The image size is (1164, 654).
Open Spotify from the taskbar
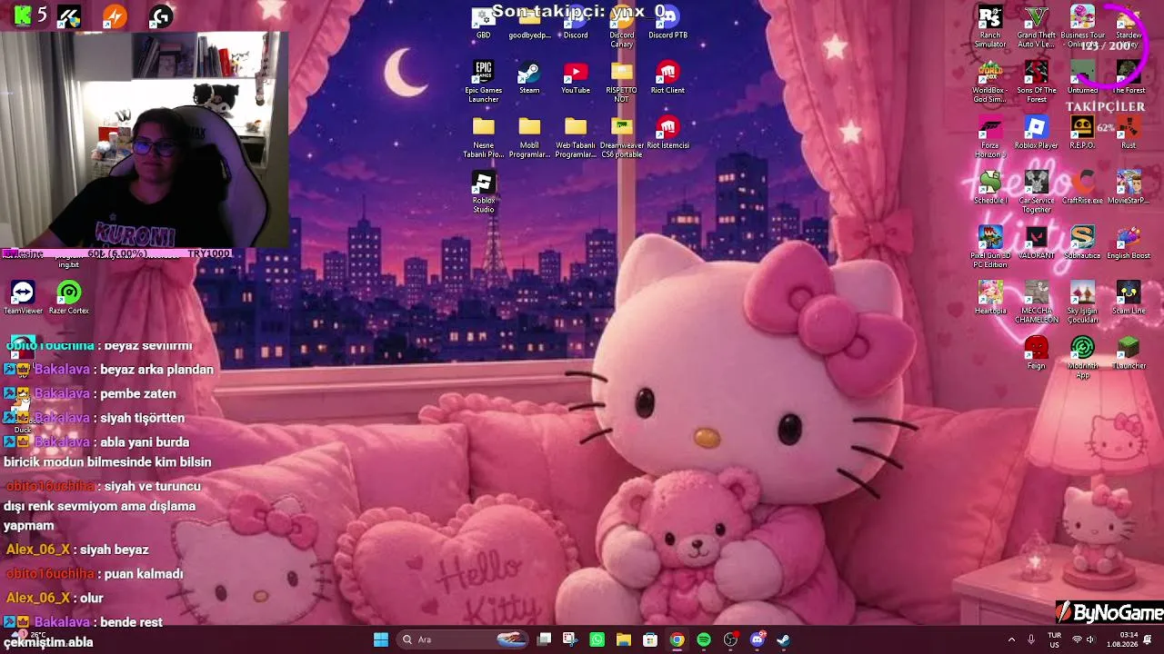point(704,639)
